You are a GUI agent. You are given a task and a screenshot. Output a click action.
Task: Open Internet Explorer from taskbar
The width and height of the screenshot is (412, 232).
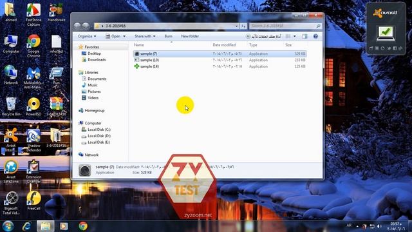coord(27,226)
